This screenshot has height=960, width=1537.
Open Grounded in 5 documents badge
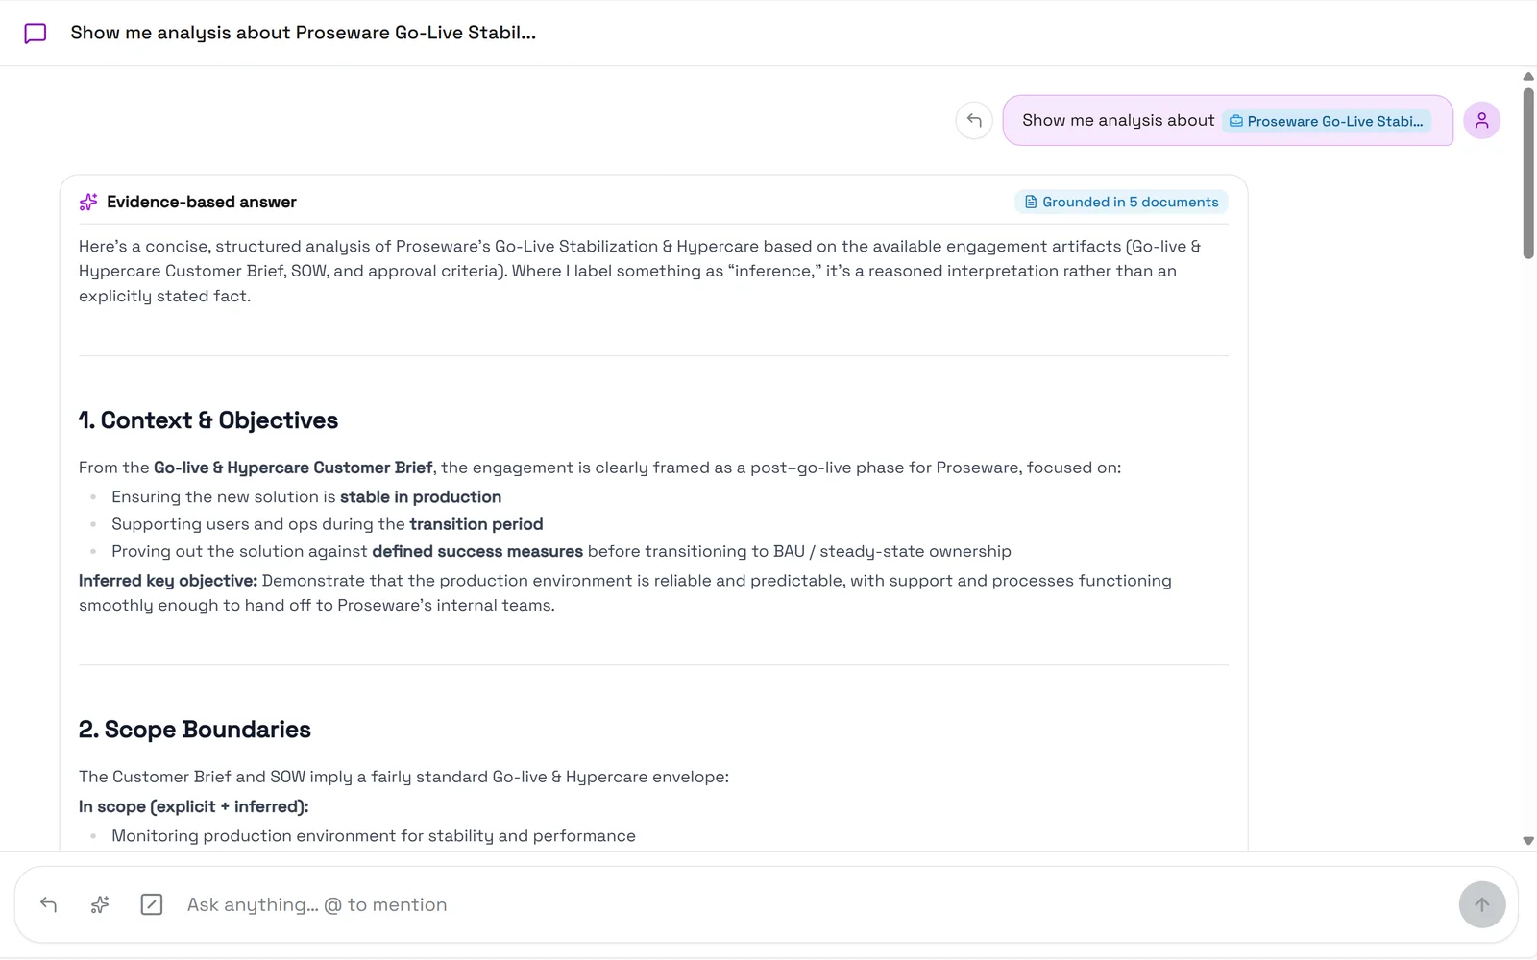pos(1121,202)
